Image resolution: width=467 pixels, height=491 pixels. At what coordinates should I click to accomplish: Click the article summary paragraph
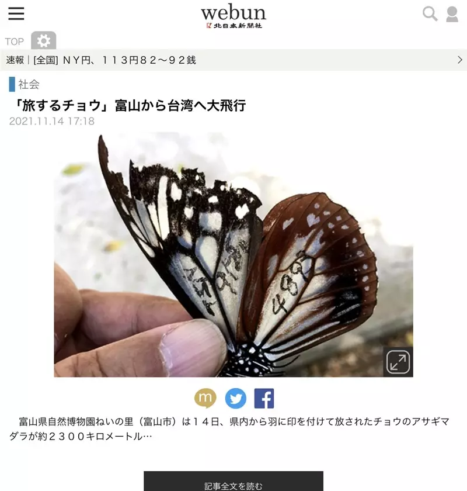229,428
